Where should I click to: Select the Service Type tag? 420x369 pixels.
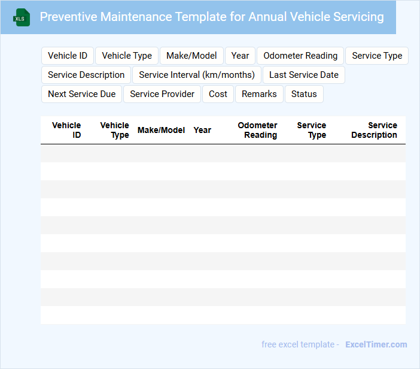pos(377,56)
